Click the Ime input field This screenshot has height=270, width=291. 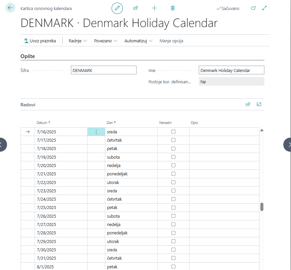[x=231, y=70]
